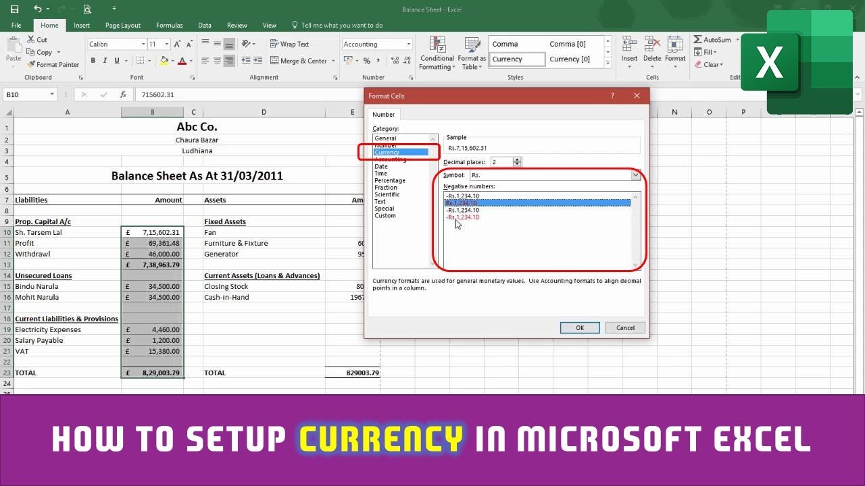
Task: Toggle Bold formatting
Action: click(x=93, y=61)
